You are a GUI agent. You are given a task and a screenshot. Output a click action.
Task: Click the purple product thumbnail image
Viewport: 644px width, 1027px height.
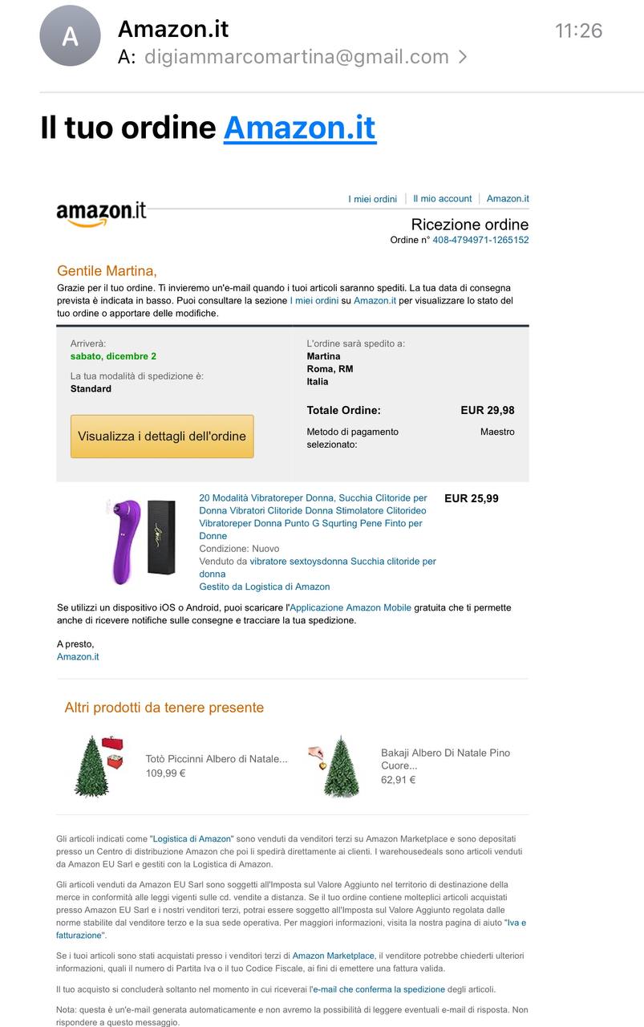pos(140,541)
